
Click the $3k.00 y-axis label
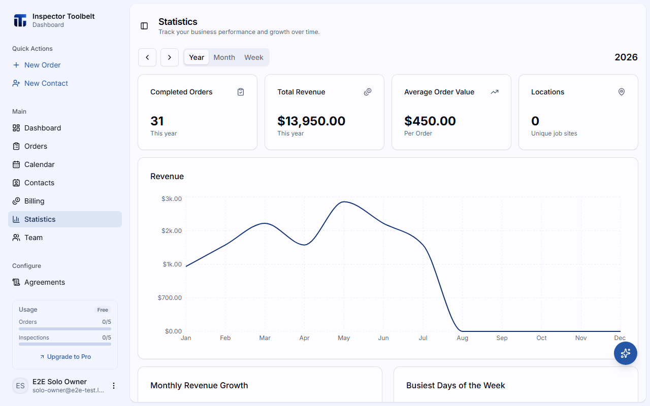(172, 199)
